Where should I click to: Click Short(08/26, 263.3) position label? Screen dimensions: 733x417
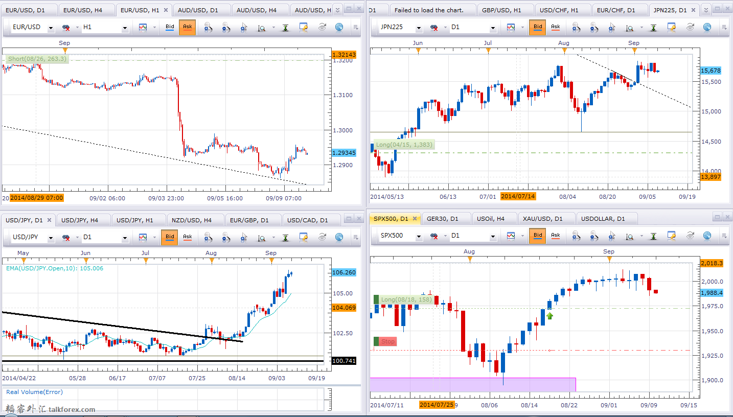click(36, 59)
